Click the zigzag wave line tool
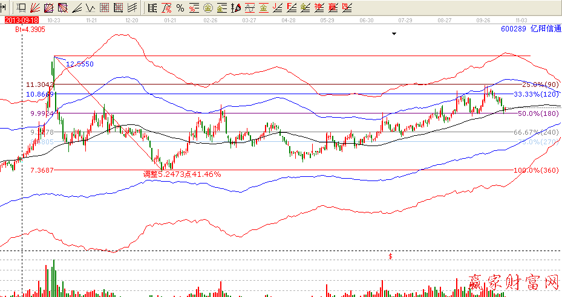The height and width of the screenshot is (297, 562). pyautogui.click(x=90, y=8)
